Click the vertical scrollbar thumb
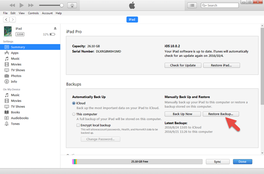Viewport: 264px width, 174px height. pos(262,67)
